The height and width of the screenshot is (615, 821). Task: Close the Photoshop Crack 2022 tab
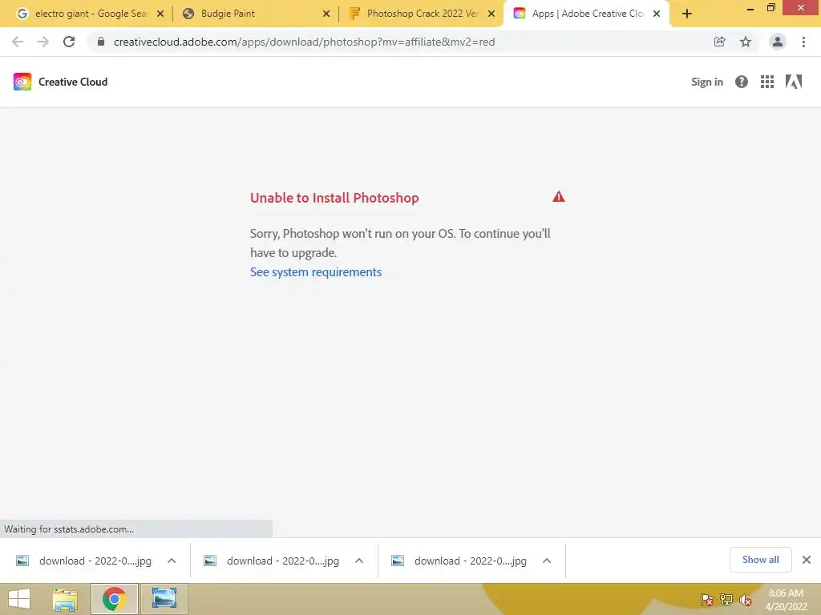pyautogui.click(x=491, y=14)
